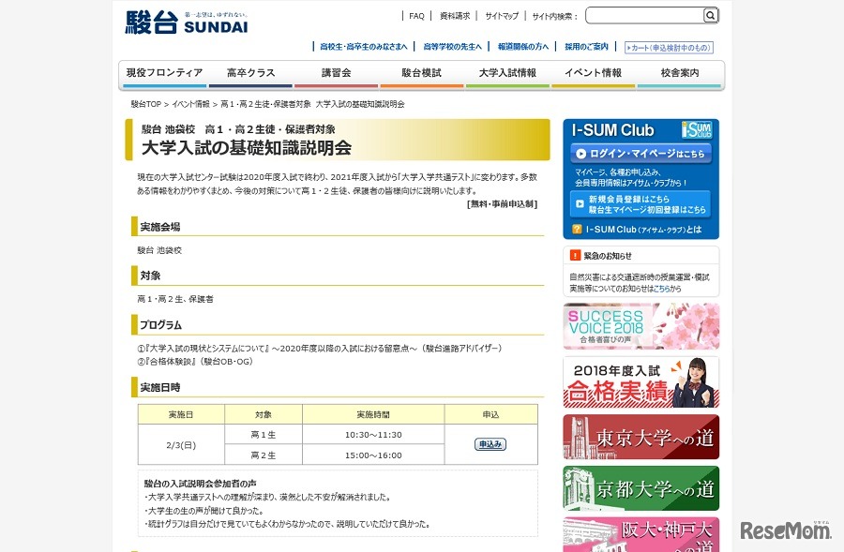Screen dimensions: 844x552
Task: Open the イベント情報 navigation tab
Action: point(594,71)
